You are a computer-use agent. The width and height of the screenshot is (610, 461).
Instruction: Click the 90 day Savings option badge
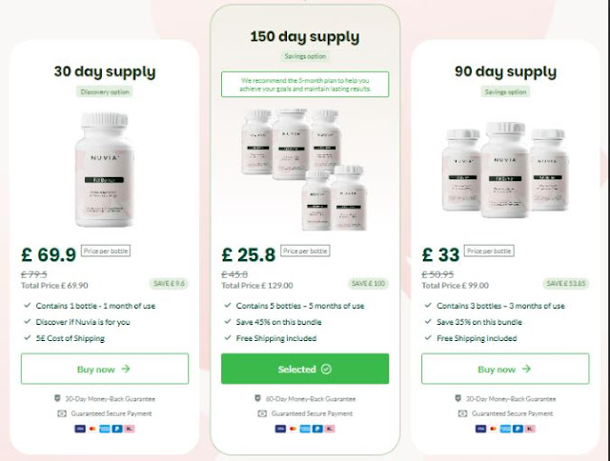(x=505, y=92)
